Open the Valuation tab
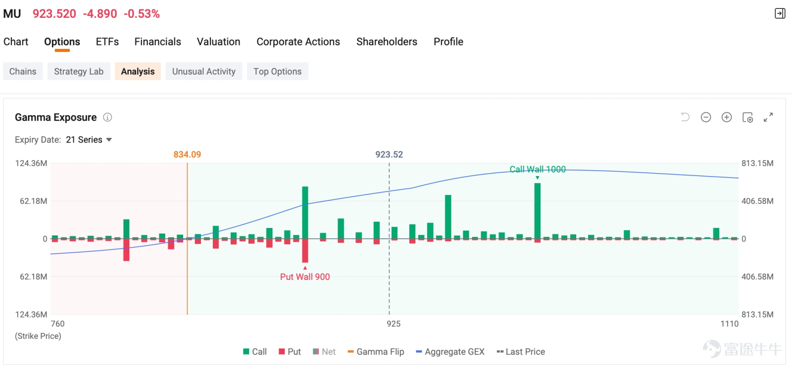The image size is (792, 367). 219,42
